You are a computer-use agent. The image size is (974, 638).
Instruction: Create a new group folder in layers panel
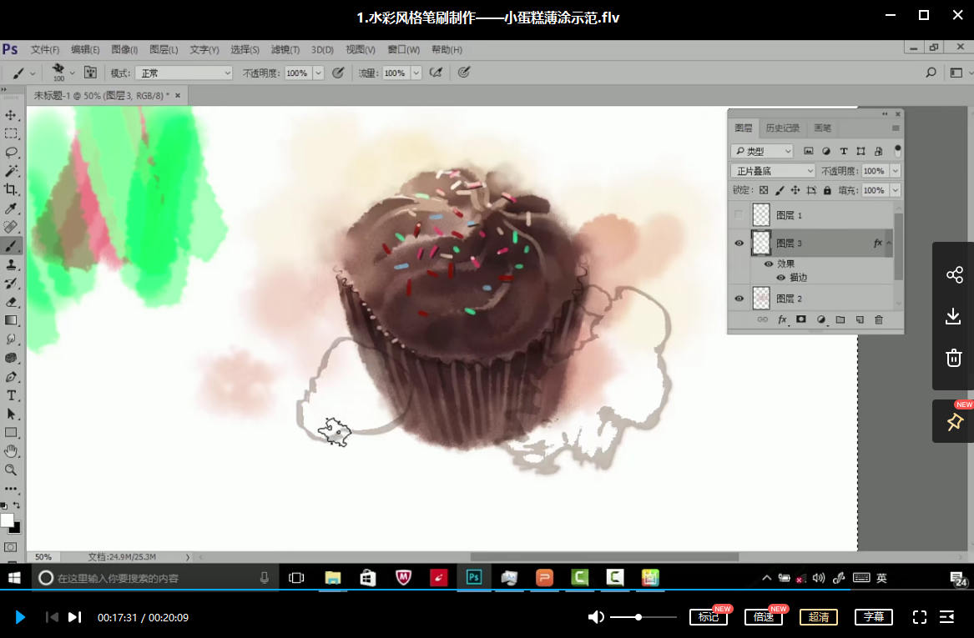tap(840, 319)
